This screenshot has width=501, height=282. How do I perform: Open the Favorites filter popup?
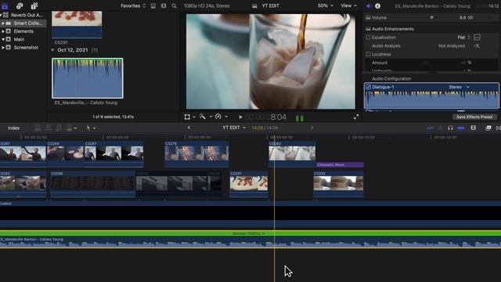pos(133,5)
